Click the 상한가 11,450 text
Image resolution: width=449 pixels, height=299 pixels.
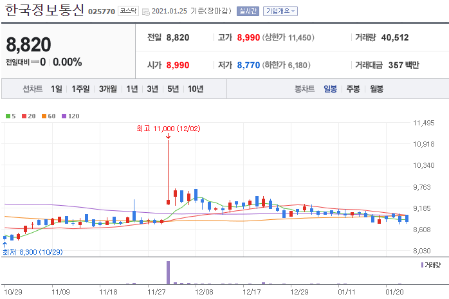pos(288,37)
